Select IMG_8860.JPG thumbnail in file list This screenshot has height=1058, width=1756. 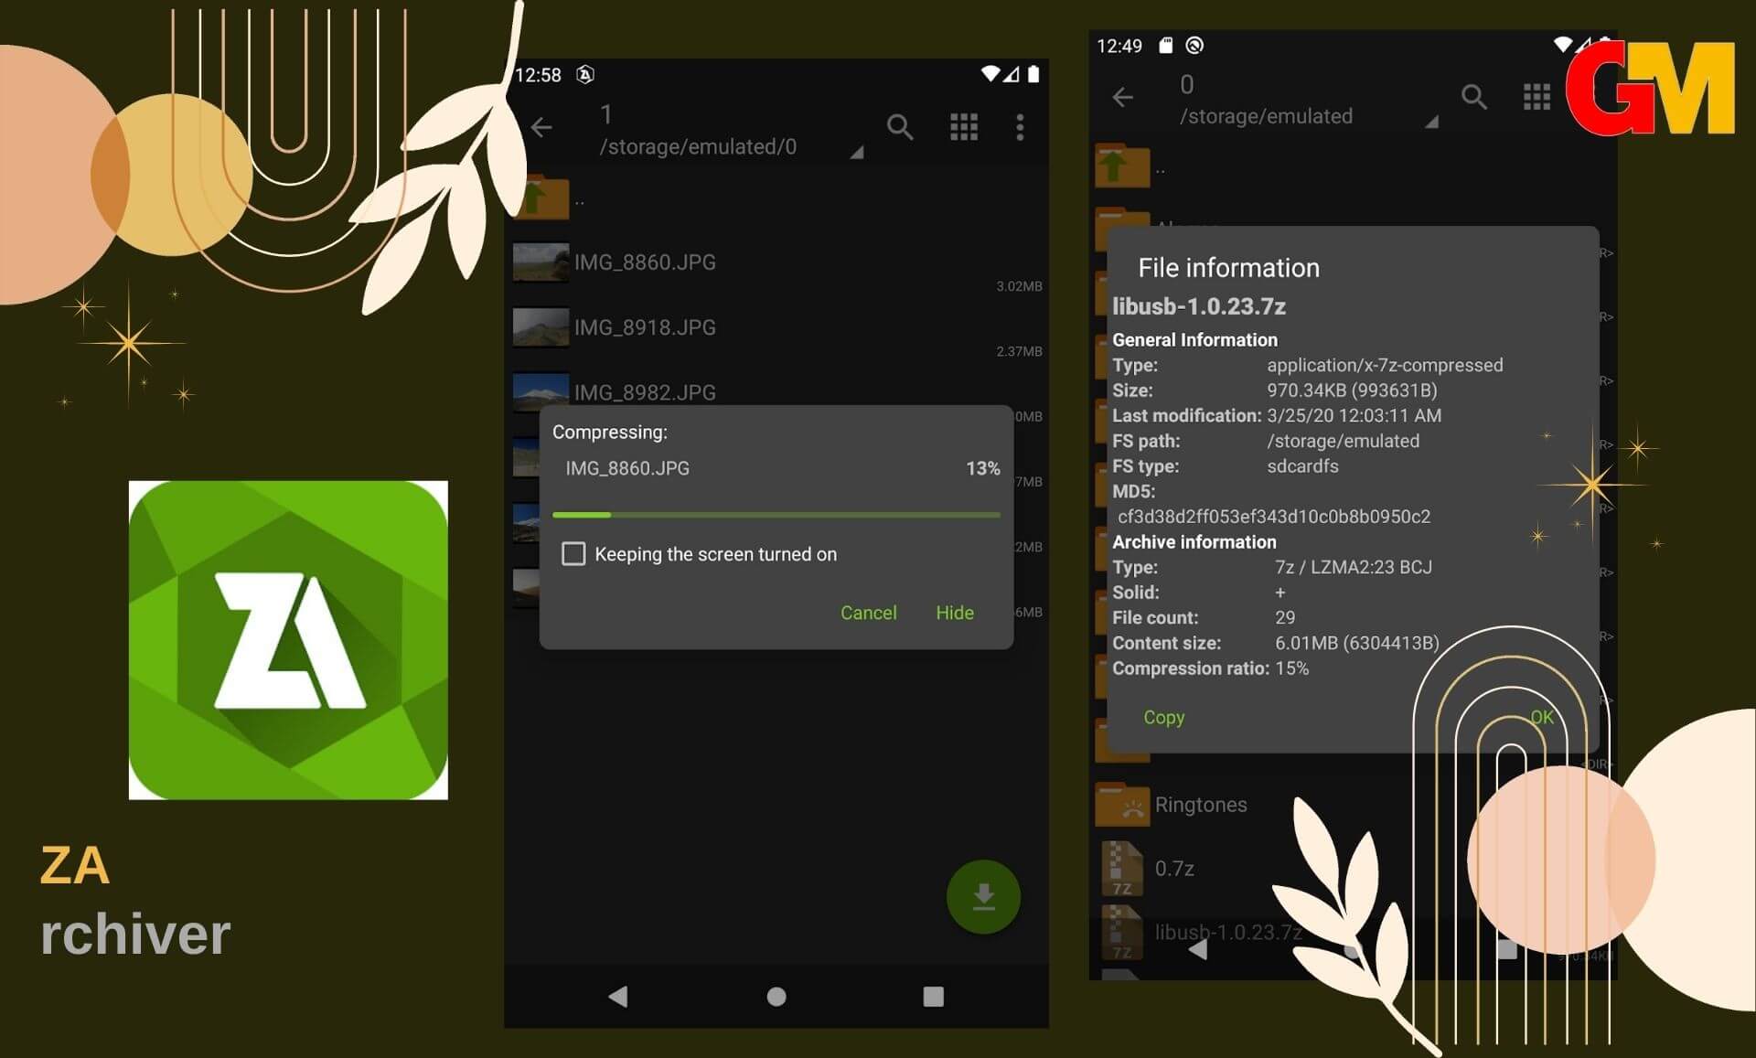click(541, 262)
